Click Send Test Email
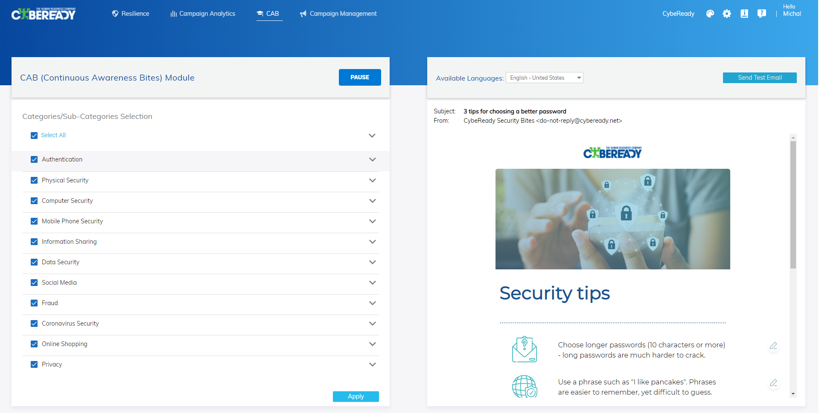The image size is (819, 413). pyautogui.click(x=759, y=78)
